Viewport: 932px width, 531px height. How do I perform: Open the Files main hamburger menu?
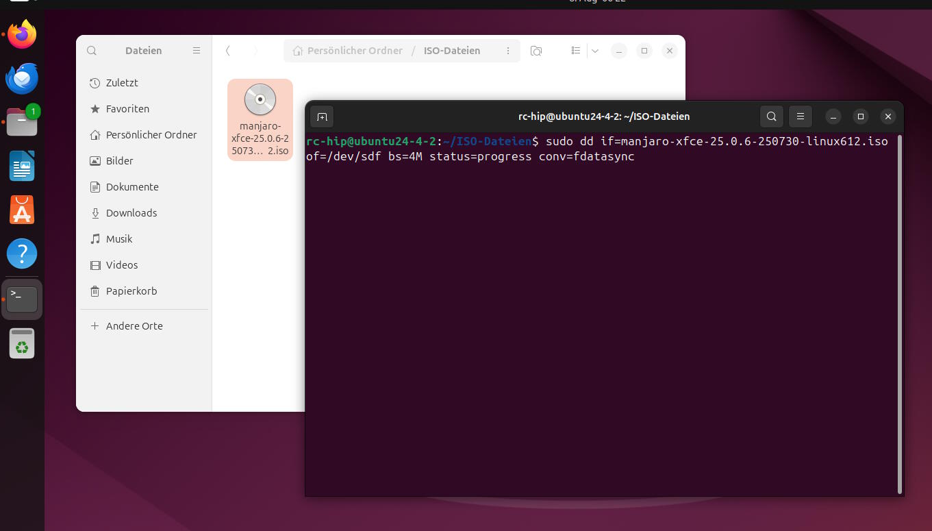(197, 51)
